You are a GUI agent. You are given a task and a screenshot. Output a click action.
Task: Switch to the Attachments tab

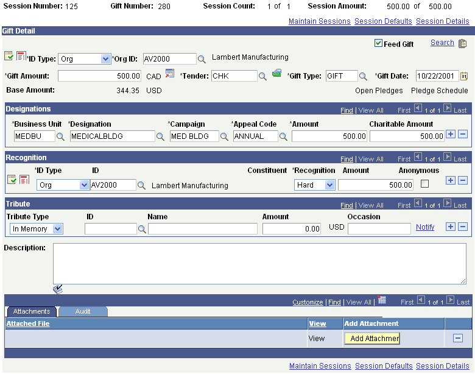pos(32,312)
